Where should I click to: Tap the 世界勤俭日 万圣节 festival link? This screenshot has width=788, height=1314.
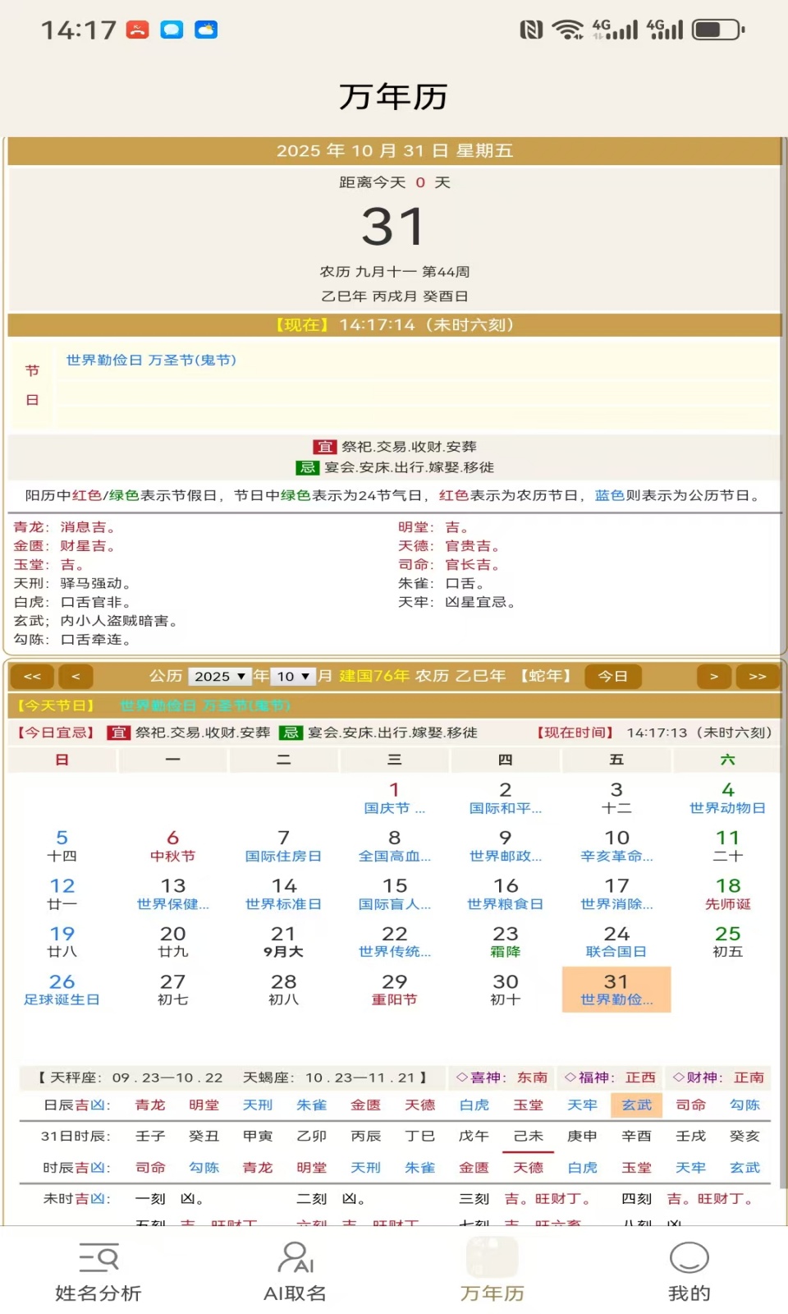pos(151,360)
